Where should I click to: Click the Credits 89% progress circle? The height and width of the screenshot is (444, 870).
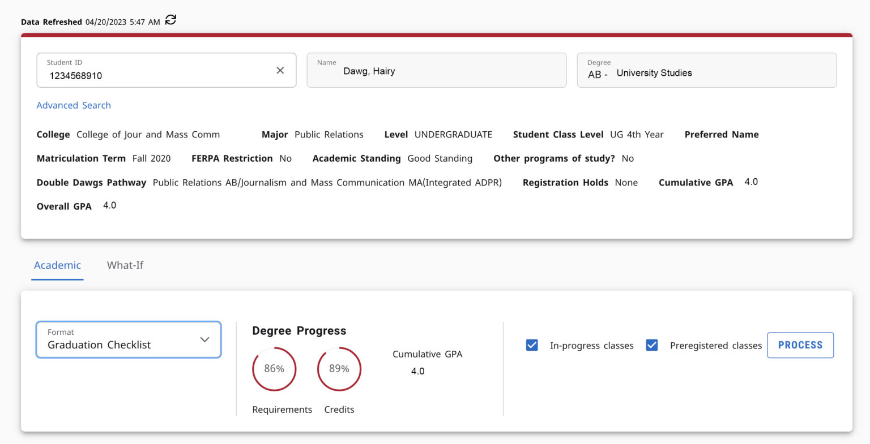coord(339,368)
